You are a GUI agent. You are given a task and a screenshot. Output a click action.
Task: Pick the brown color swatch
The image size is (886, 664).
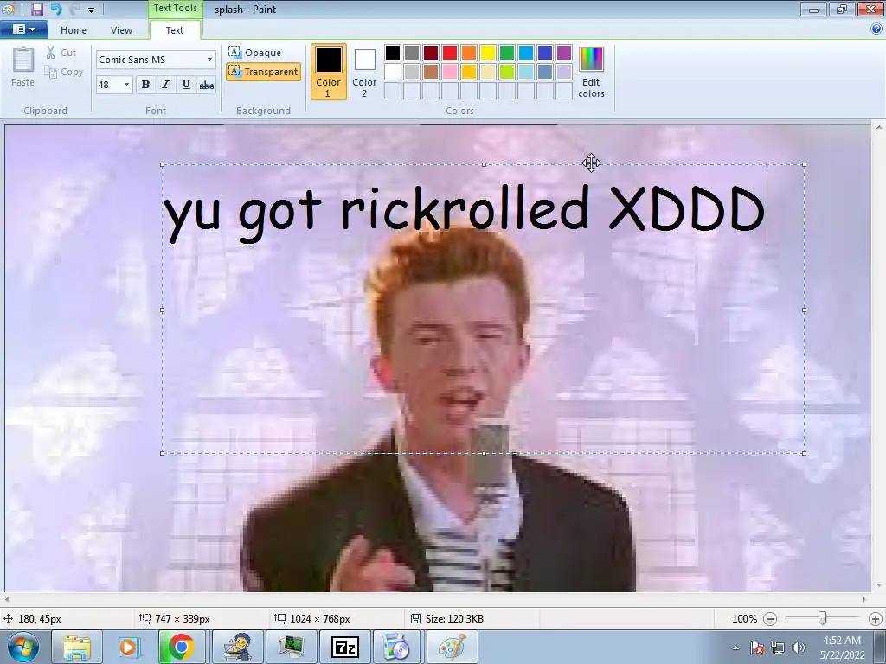pyautogui.click(x=431, y=72)
